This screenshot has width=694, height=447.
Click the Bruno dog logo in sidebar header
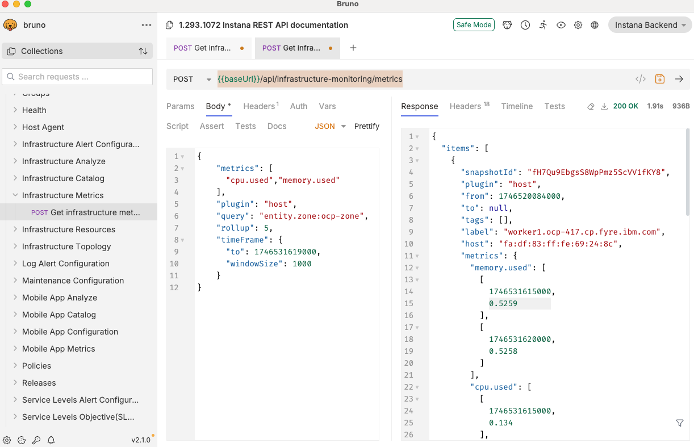(x=10, y=25)
